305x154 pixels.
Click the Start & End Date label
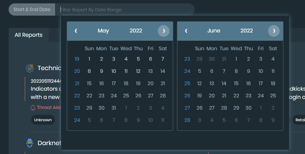[x=32, y=9]
